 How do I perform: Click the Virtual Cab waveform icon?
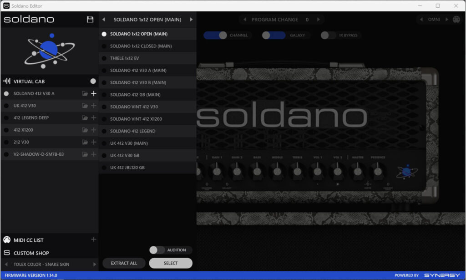point(7,81)
